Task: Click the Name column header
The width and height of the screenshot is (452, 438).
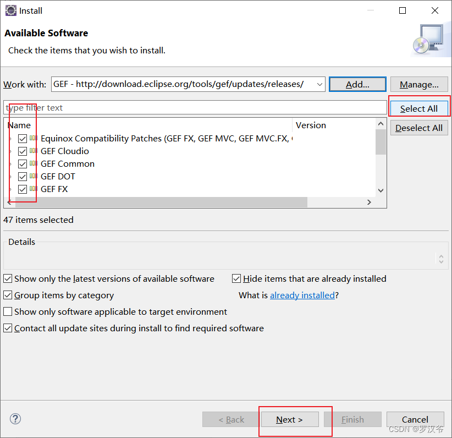Action: pos(148,125)
